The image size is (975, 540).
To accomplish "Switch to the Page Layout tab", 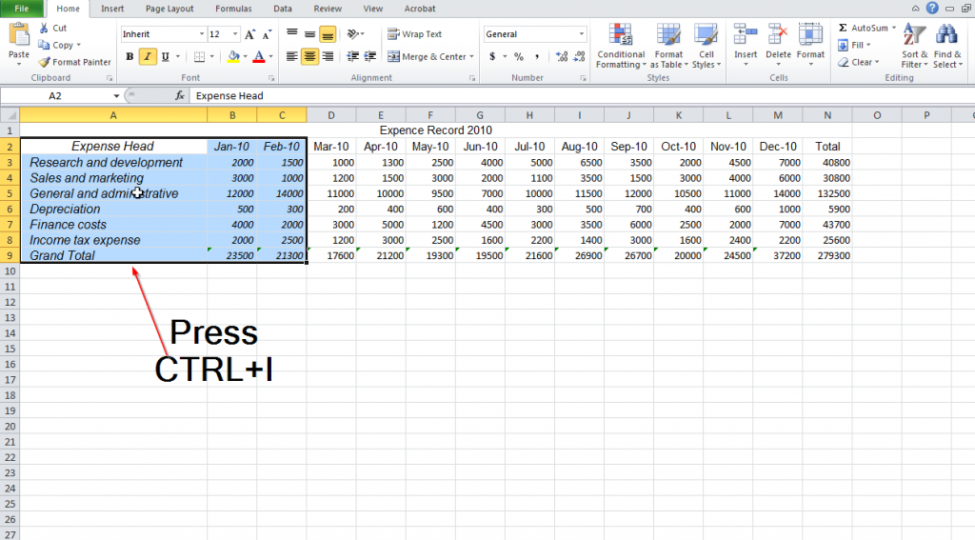I will click(x=169, y=9).
